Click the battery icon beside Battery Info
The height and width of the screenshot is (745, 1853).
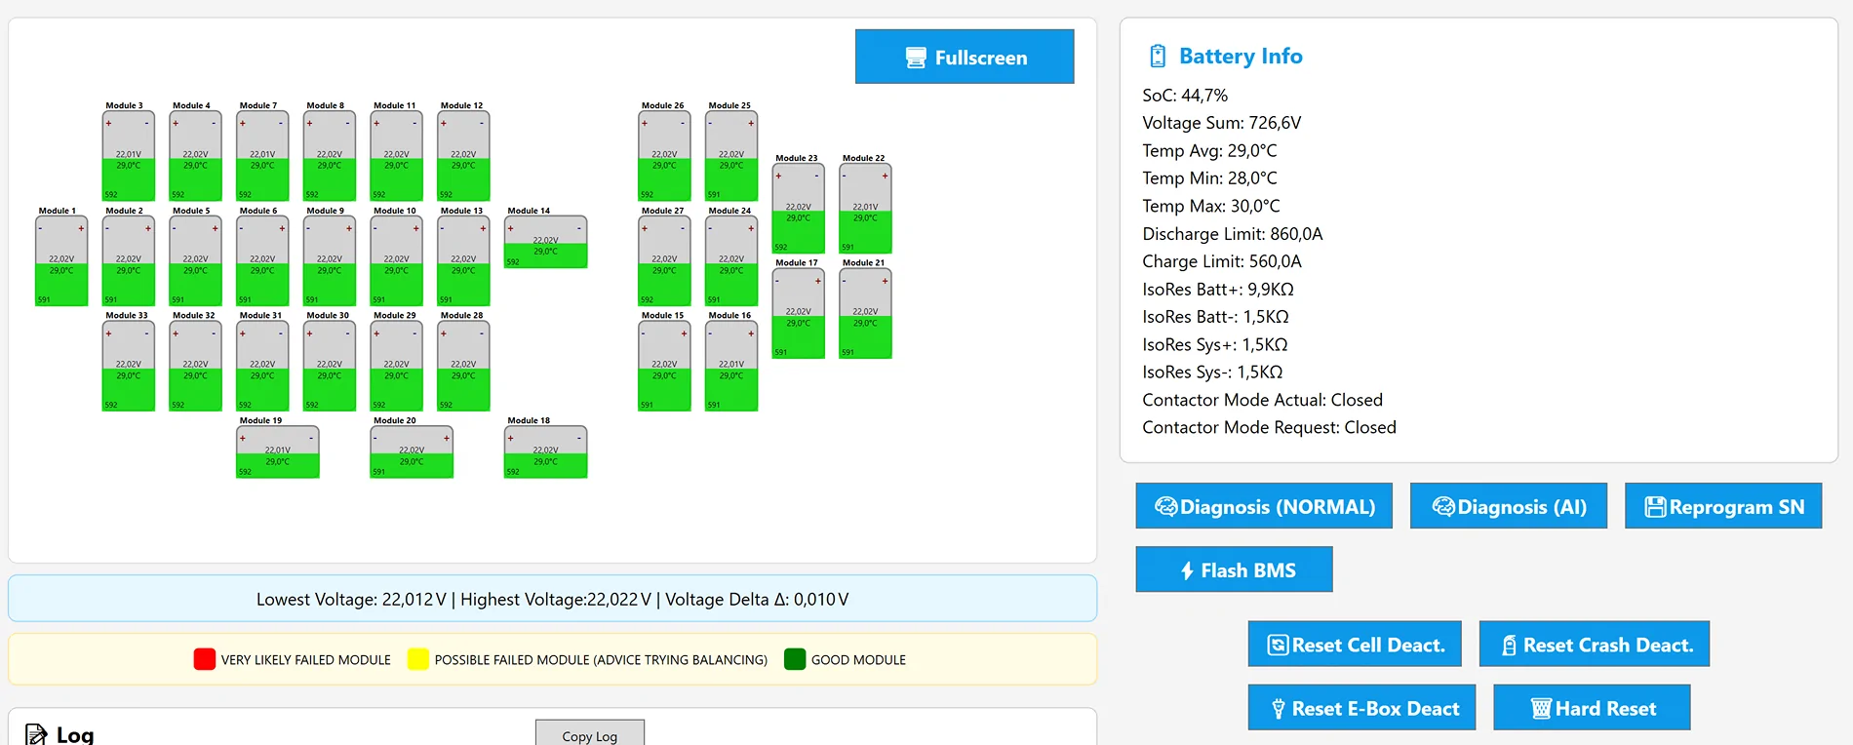click(1158, 57)
